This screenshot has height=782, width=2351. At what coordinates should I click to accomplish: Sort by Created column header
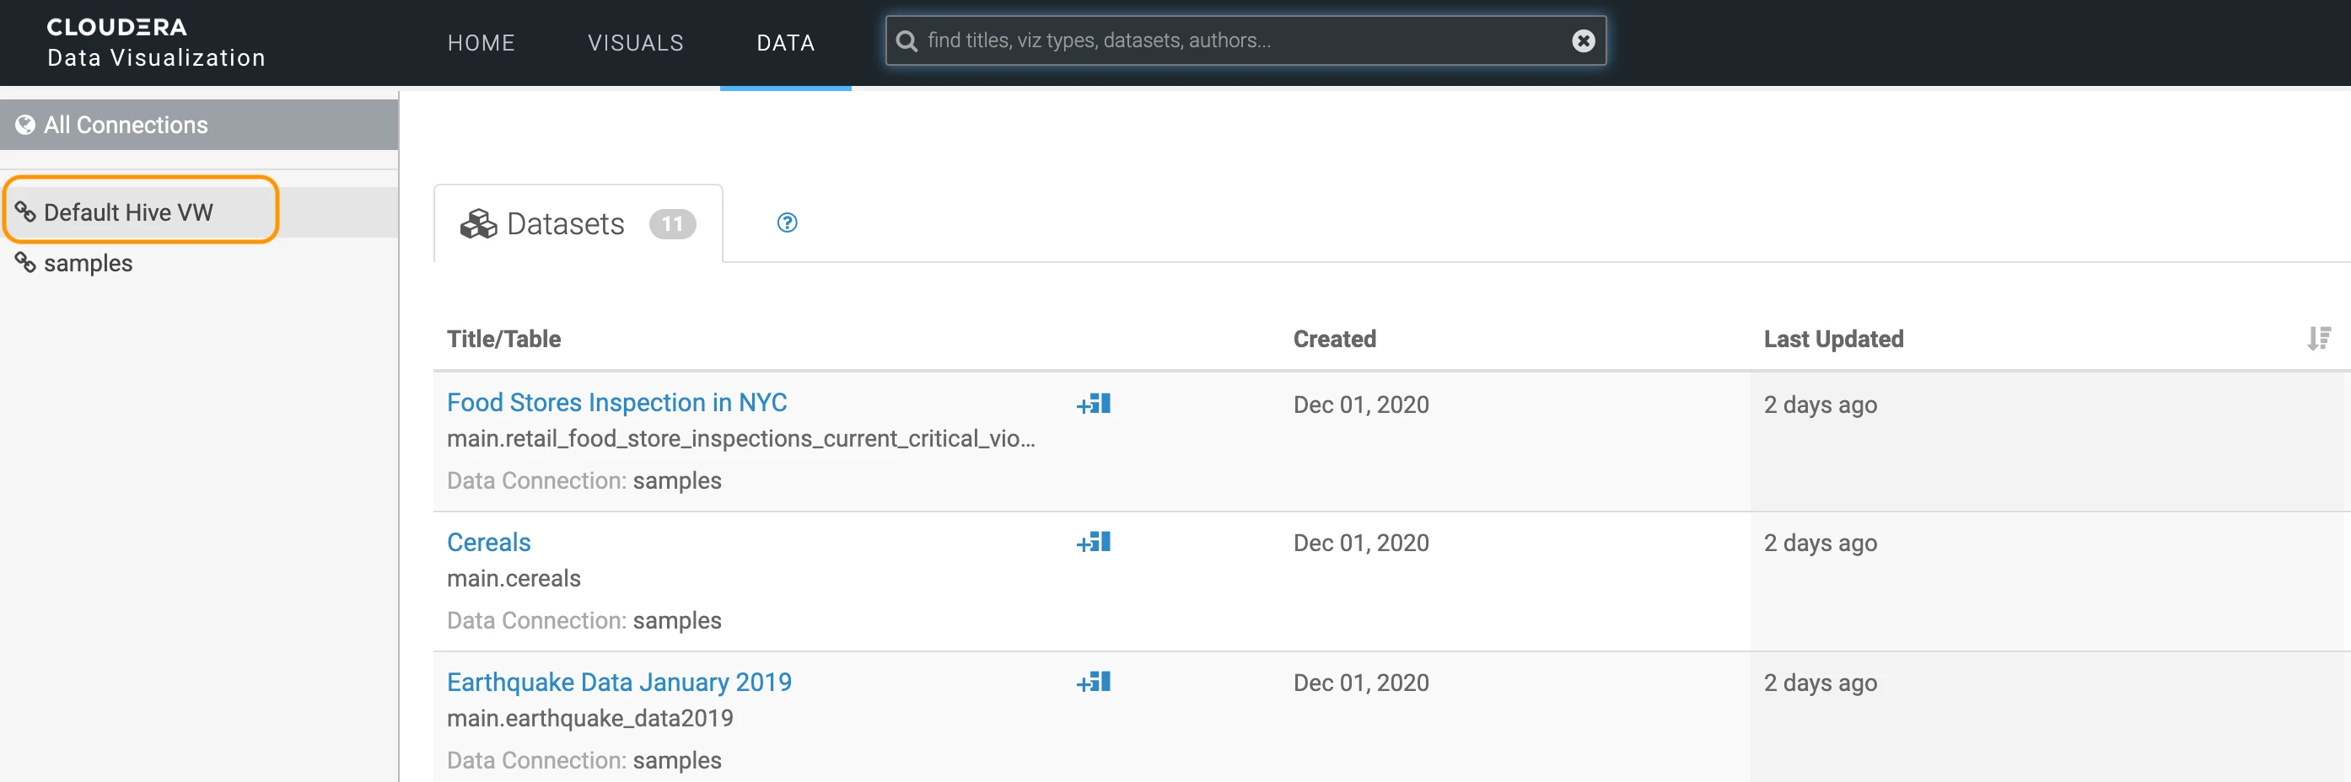(x=1334, y=340)
